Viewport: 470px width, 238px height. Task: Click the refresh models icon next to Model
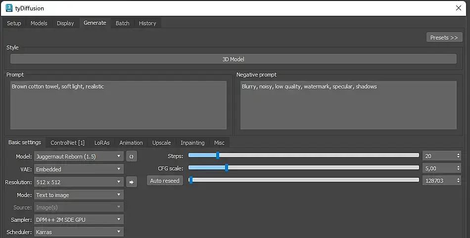coord(131,157)
